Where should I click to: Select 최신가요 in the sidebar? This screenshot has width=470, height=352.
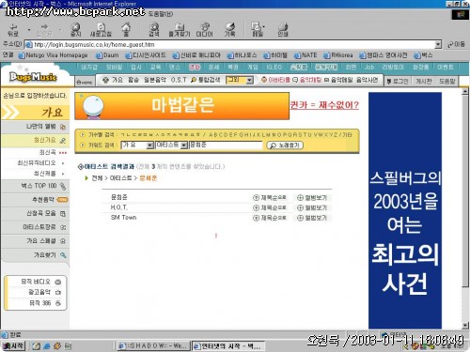tap(35, 140)
